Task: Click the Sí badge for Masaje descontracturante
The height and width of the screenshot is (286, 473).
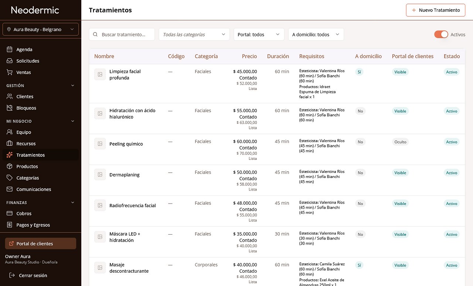Action: point(359,265)
